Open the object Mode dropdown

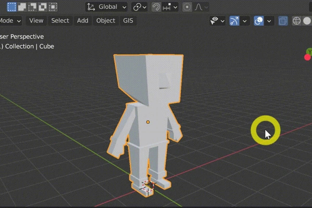pyautogui.click(x=10, y=21)
